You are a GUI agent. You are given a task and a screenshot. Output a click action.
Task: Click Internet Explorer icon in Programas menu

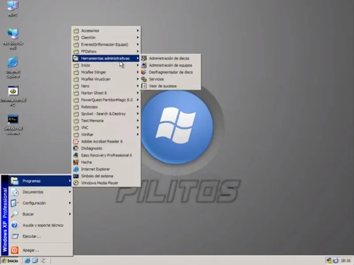pos(76,169)
